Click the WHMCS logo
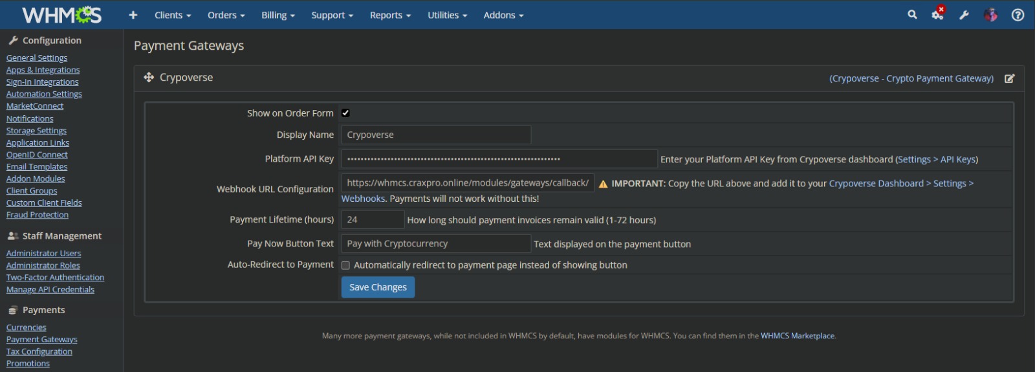 point(62,14)
